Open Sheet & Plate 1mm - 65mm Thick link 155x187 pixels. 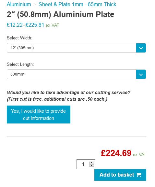[x=77, y=5]
